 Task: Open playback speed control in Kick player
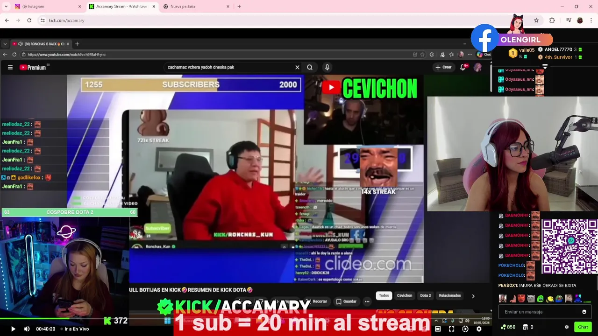pos(465,329)
